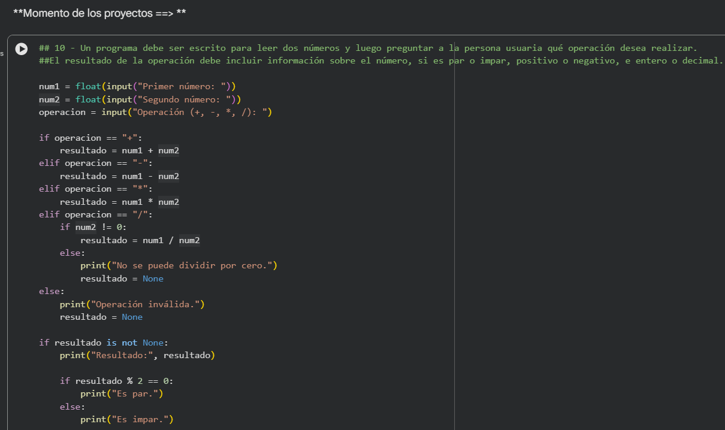Click the line defining operacion input prompt
The width and height of the screenshot is (725, 430).
coord(156,112)
